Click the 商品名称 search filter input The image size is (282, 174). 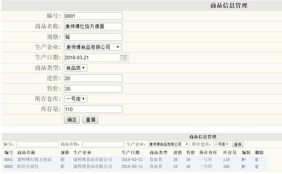pos(103,144)
